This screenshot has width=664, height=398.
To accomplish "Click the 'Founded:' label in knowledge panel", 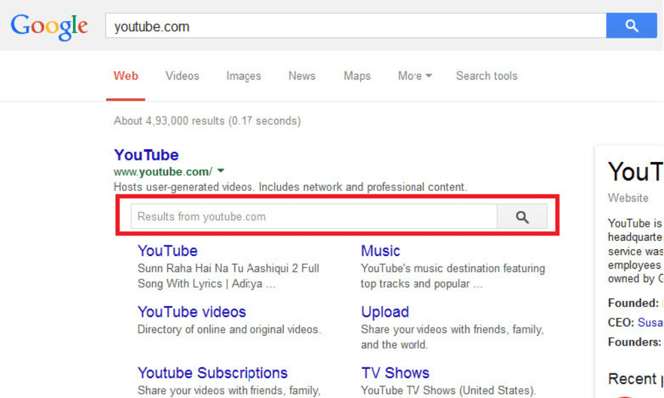I will point(633,303).
